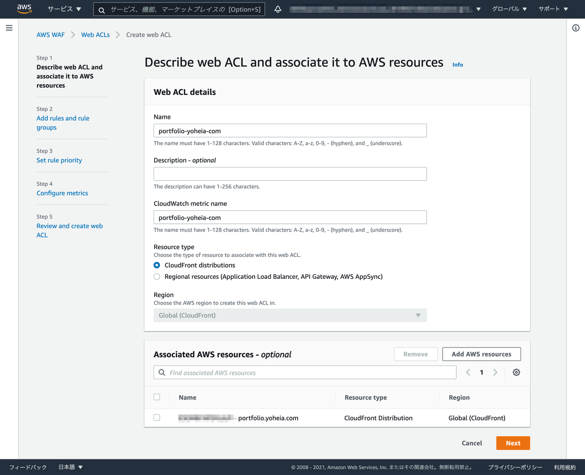Select the Regional resources radio button
The width and height of the screenshot is (585, 475).
(156, 276)
